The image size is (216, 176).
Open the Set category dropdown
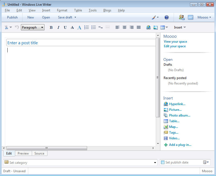pyautogui.click(x=155, y=163)
